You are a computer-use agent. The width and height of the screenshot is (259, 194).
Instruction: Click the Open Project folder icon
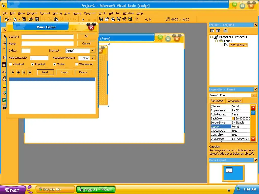click(31, 19)
